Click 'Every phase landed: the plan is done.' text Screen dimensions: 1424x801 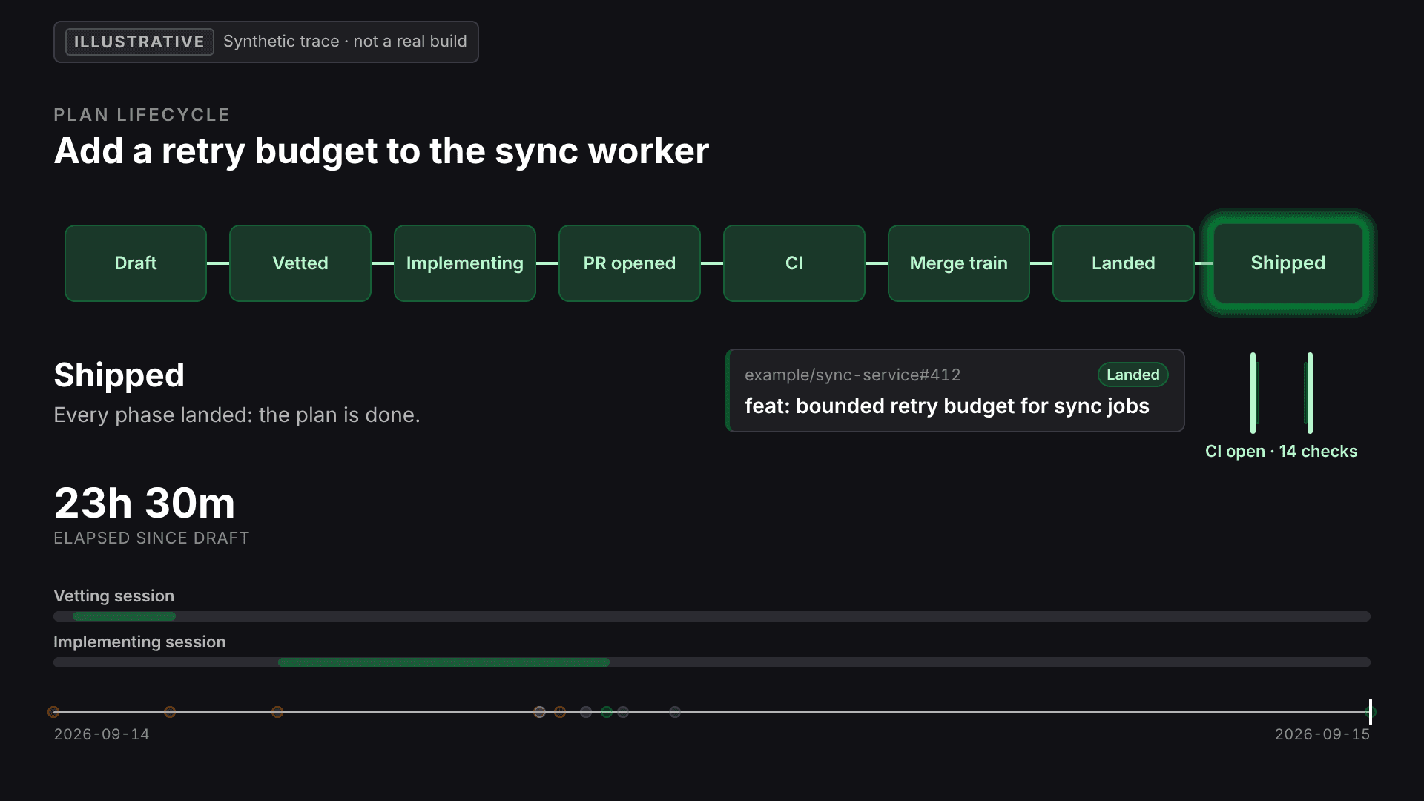point(237,415)
